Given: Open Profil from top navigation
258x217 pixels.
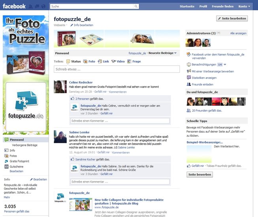Looking at the screenshot, I should 203,6.
